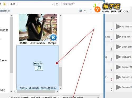Image resolution: width=132 pixels, height=98 pixels.
Task: Toggle the preview pane icon
Action: (x=91, y=11)
